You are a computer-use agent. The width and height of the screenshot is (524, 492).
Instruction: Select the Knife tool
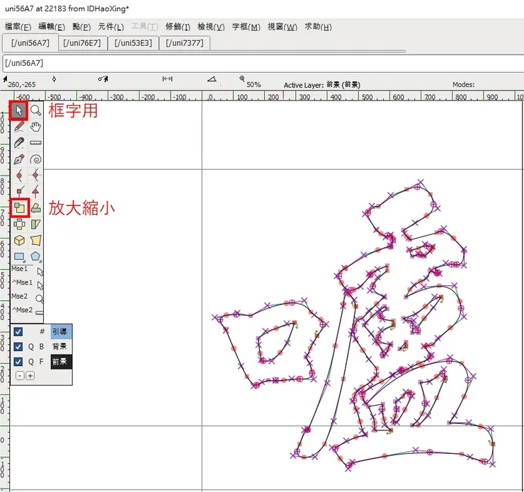click(x=18, y=142)
